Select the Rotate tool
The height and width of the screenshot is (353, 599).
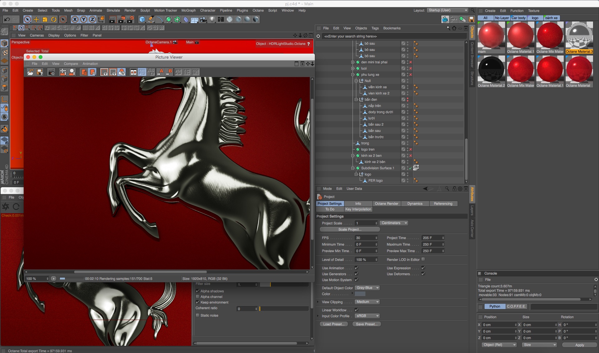[54, 19]
